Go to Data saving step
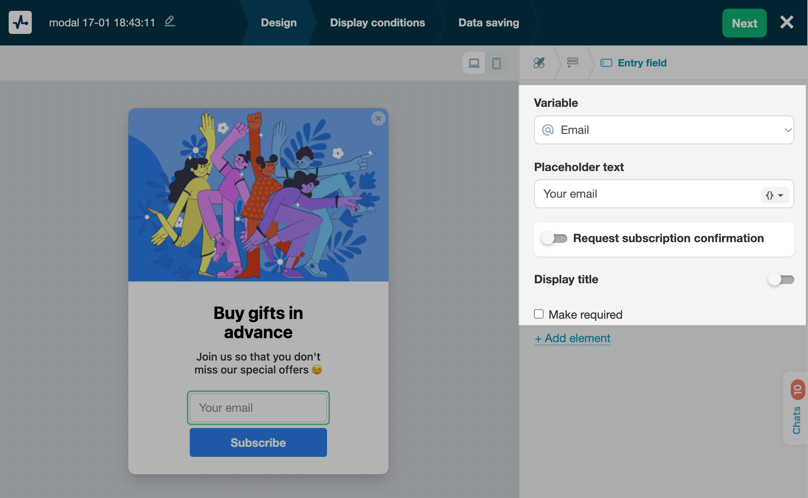Screen dimensions: 808x498 (489, 22)
